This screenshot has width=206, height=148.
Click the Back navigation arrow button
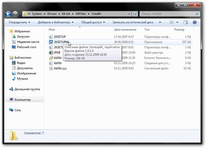tap(8, 14)
